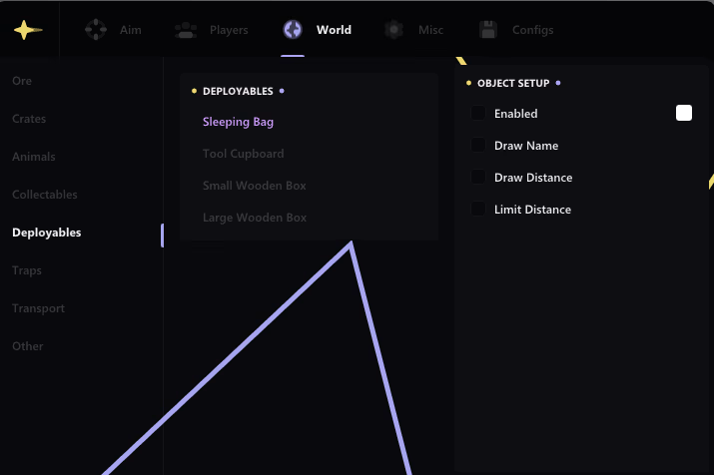
Task: Tick the Limit Distance checkbox
Action: click(477, 209)
